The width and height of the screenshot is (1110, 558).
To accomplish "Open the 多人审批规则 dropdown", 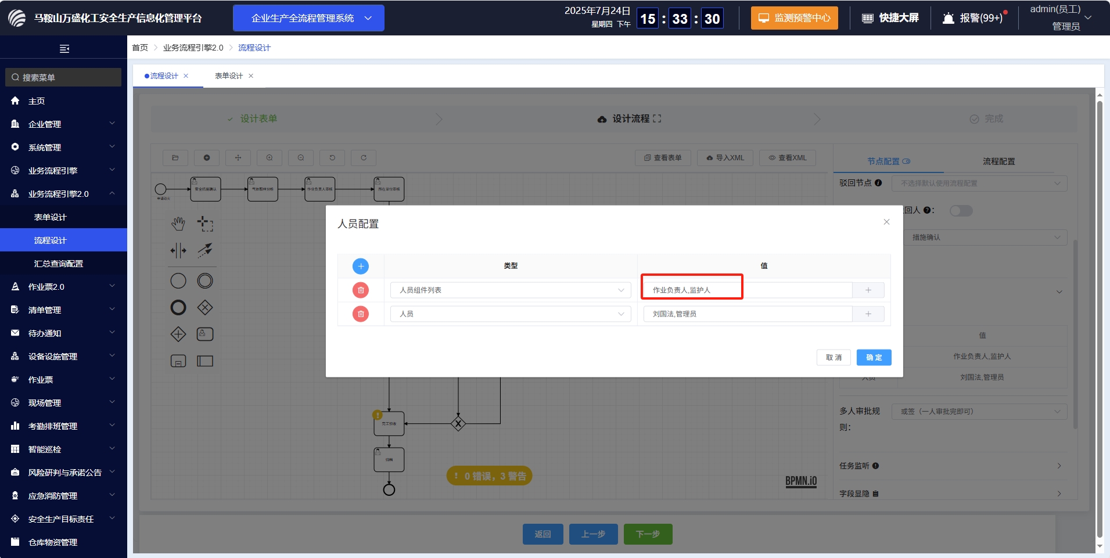I will 979,412.
